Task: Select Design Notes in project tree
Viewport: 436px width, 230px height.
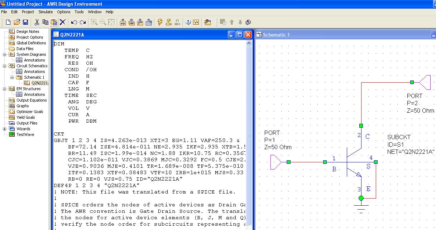Action: coord(28,31)
